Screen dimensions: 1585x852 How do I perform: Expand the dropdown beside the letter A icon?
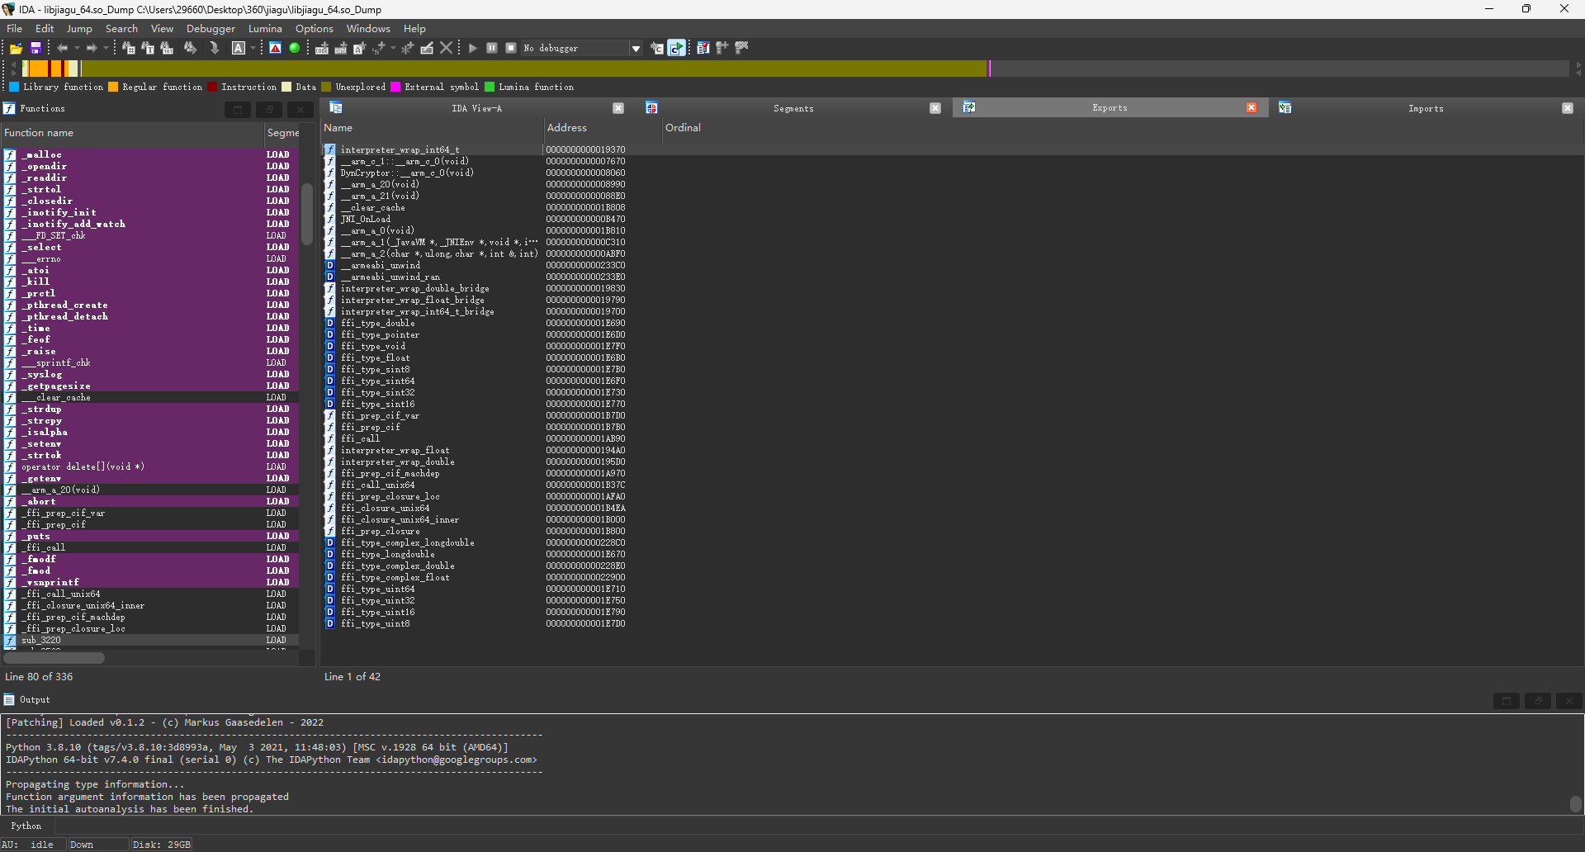click(x=252, y=49)
